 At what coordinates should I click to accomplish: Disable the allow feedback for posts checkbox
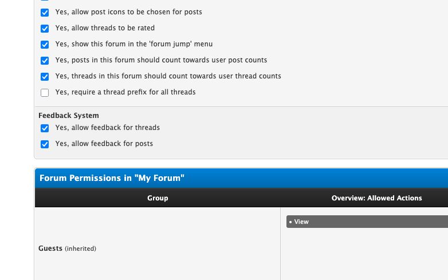[x=45, y=144]
